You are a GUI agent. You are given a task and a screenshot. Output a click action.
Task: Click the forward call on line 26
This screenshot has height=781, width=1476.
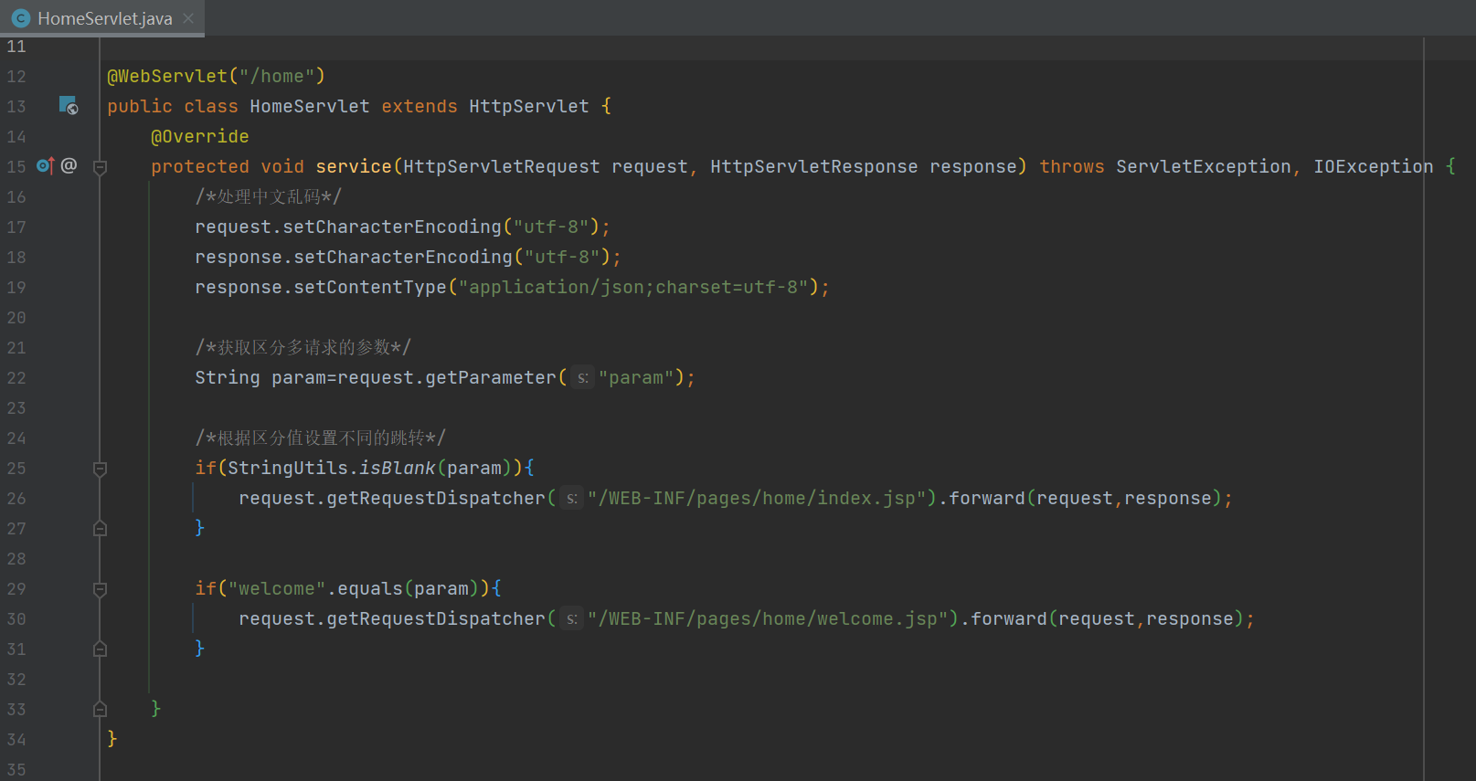point(987,498)
